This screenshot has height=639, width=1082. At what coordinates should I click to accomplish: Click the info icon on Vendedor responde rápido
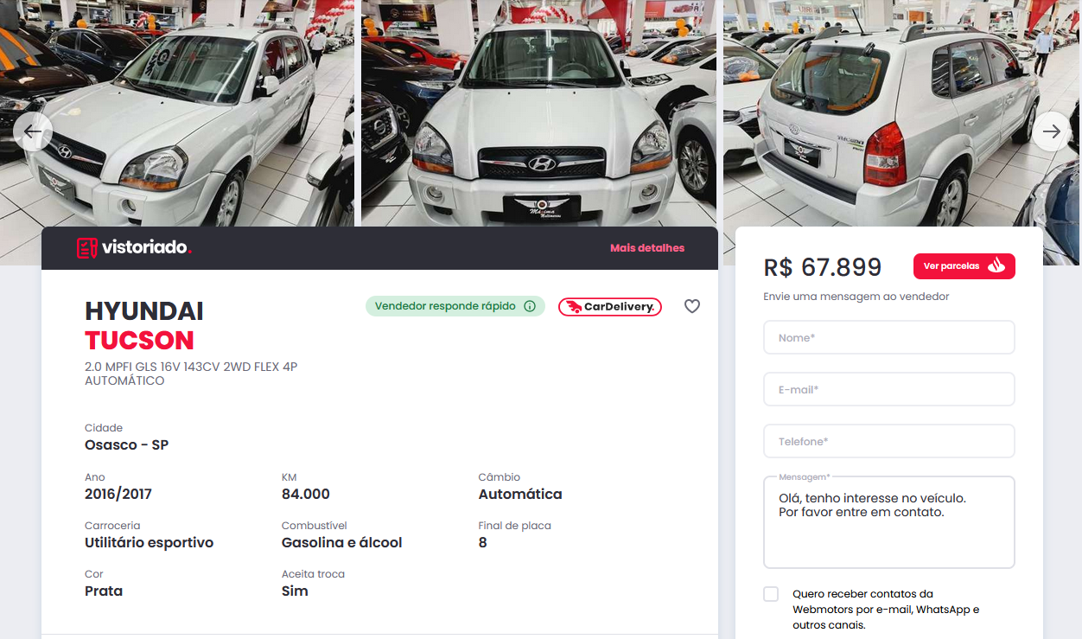pos(530,306)
